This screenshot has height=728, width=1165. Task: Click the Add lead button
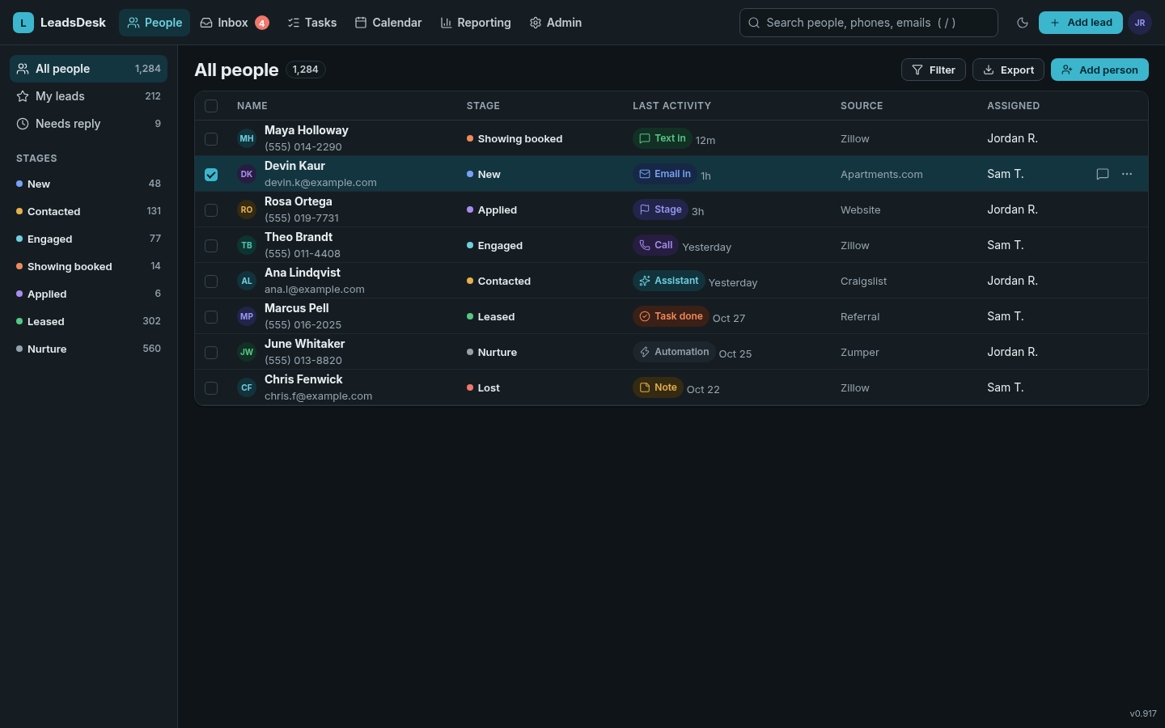click(1081, 23)
